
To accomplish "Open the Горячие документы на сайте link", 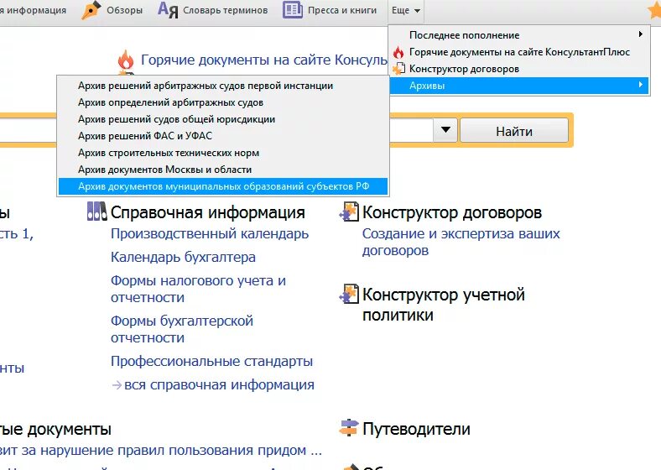I will pyautogui.click(x=264, y=60).
